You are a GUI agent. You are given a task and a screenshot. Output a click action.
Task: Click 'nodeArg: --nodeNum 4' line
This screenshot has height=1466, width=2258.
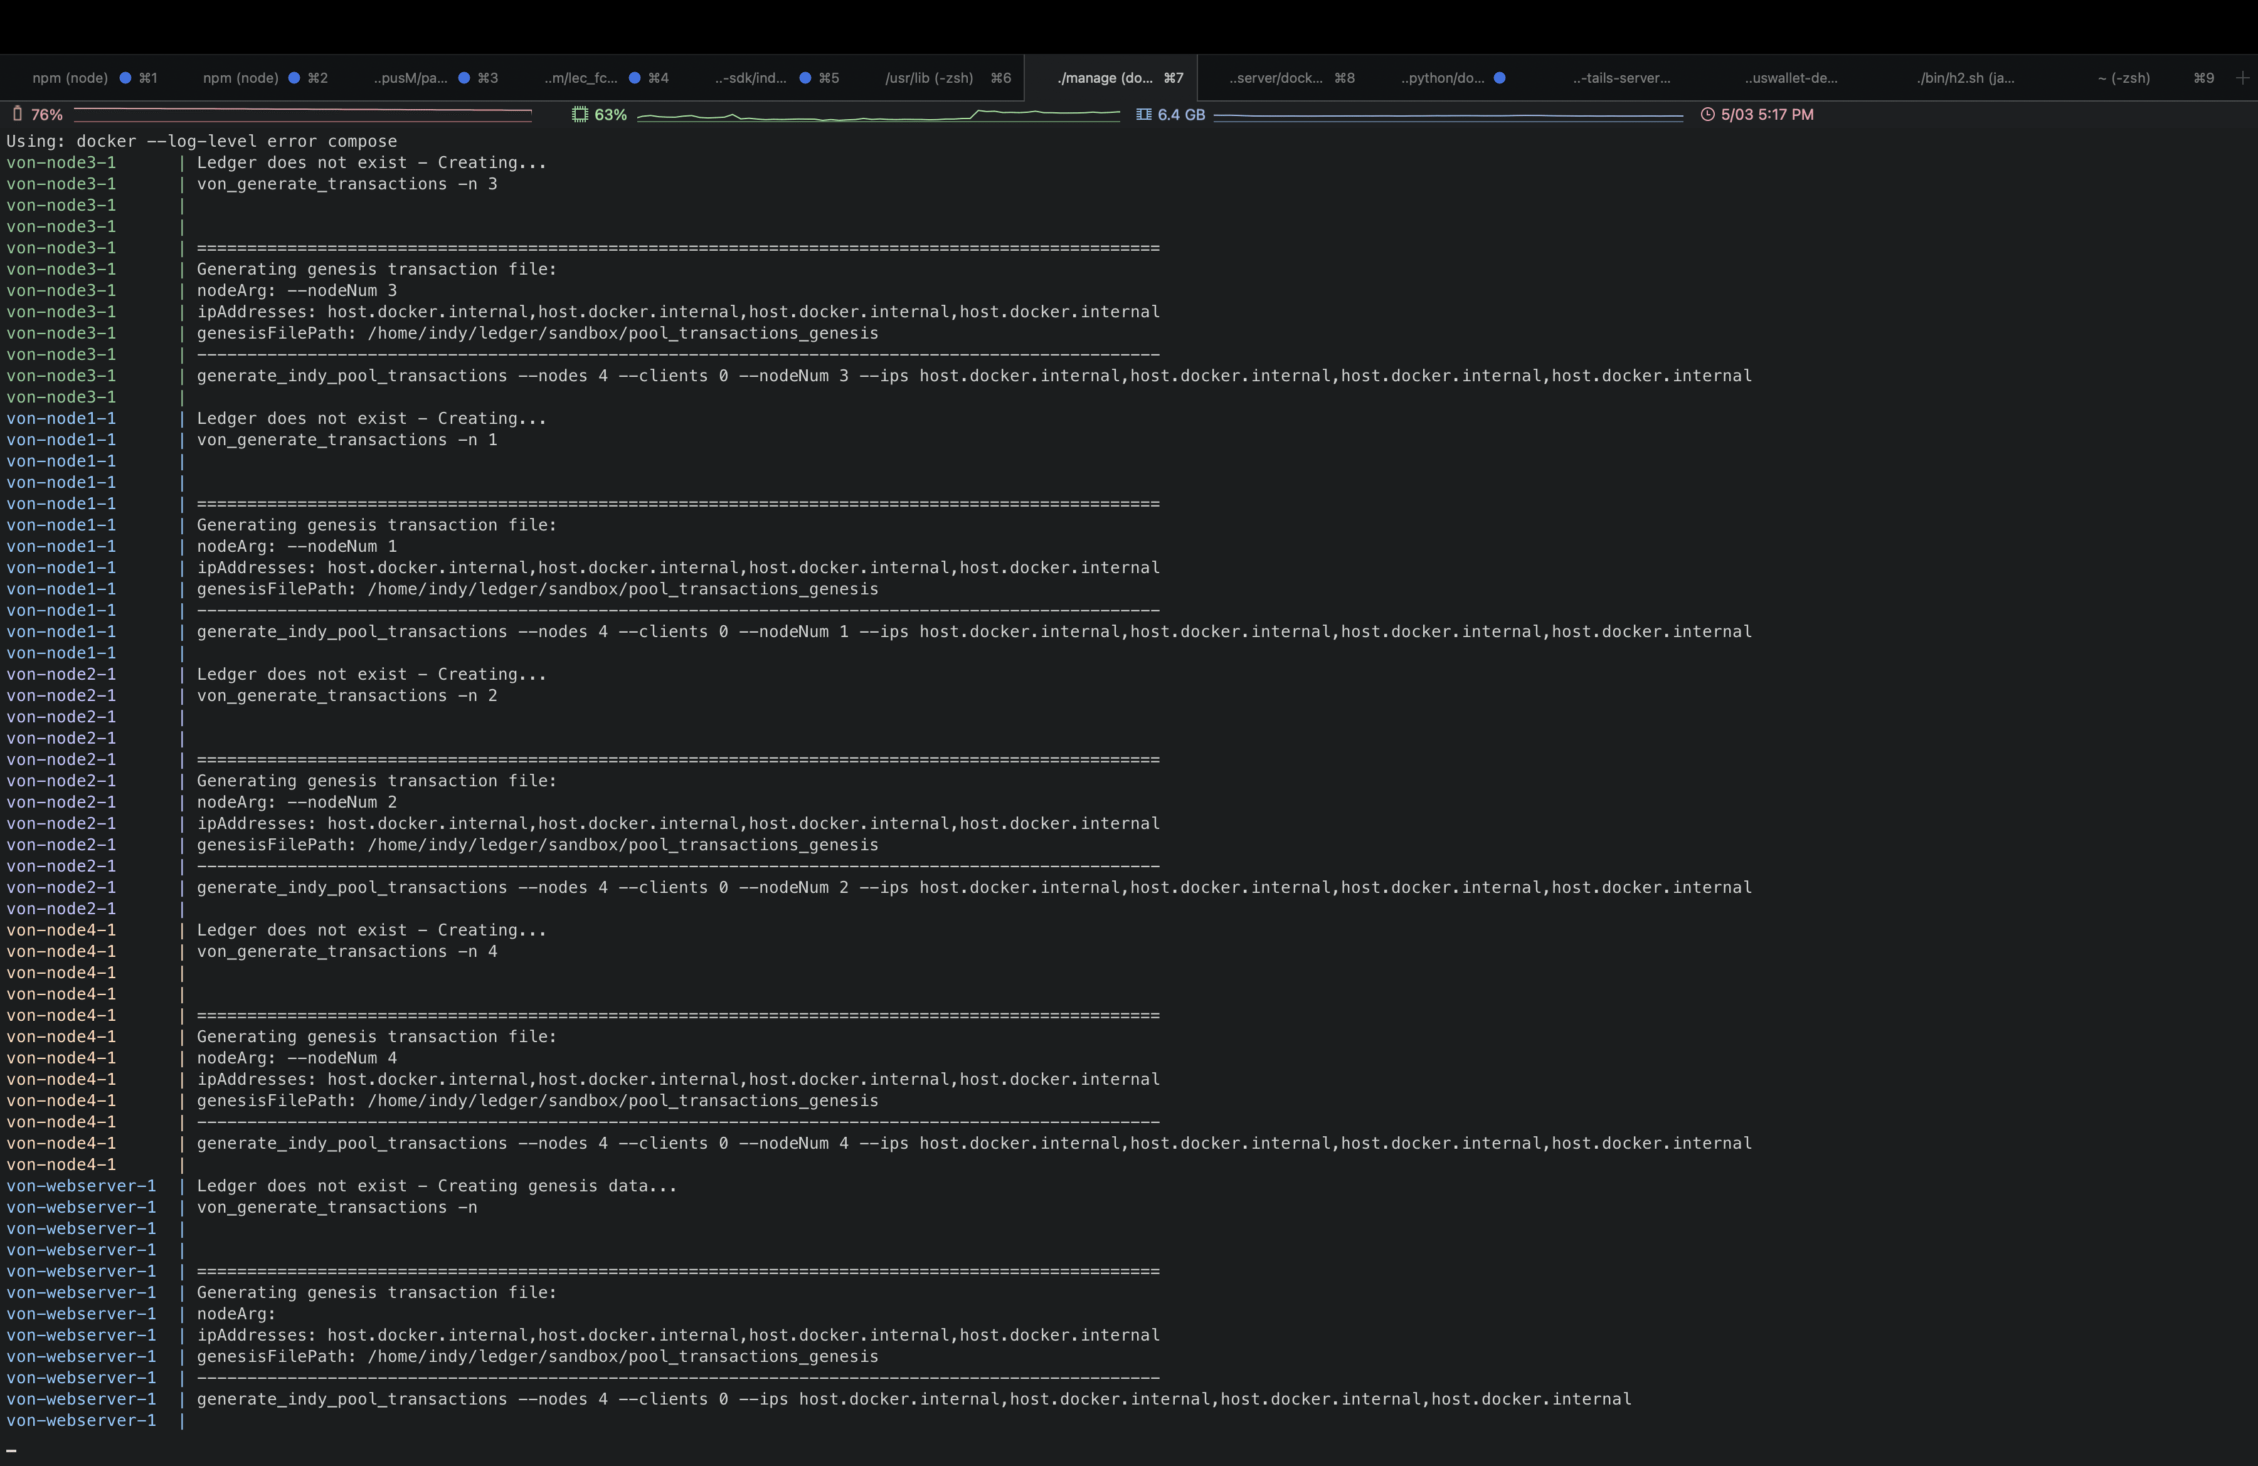pyautogui.click(x=297, y=1057)
